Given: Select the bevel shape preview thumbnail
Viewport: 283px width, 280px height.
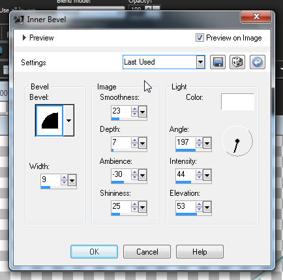Looking at the screenshot, I should (x=50, y=121).
